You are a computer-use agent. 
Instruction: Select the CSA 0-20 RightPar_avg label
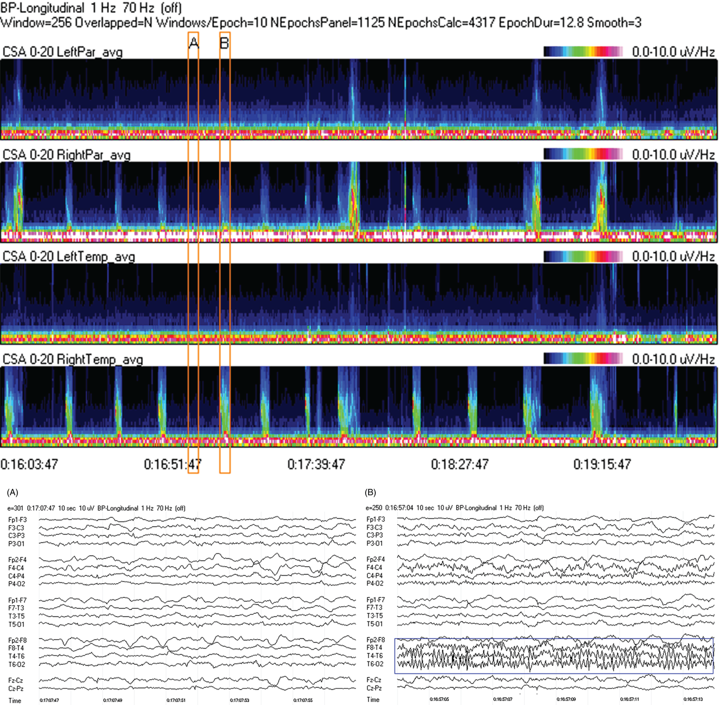click(x=66, y=155)
